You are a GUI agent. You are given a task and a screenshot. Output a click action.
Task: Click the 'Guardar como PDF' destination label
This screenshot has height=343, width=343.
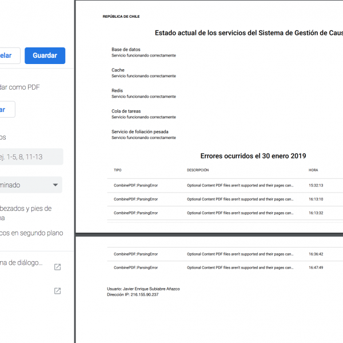(29, 87)
